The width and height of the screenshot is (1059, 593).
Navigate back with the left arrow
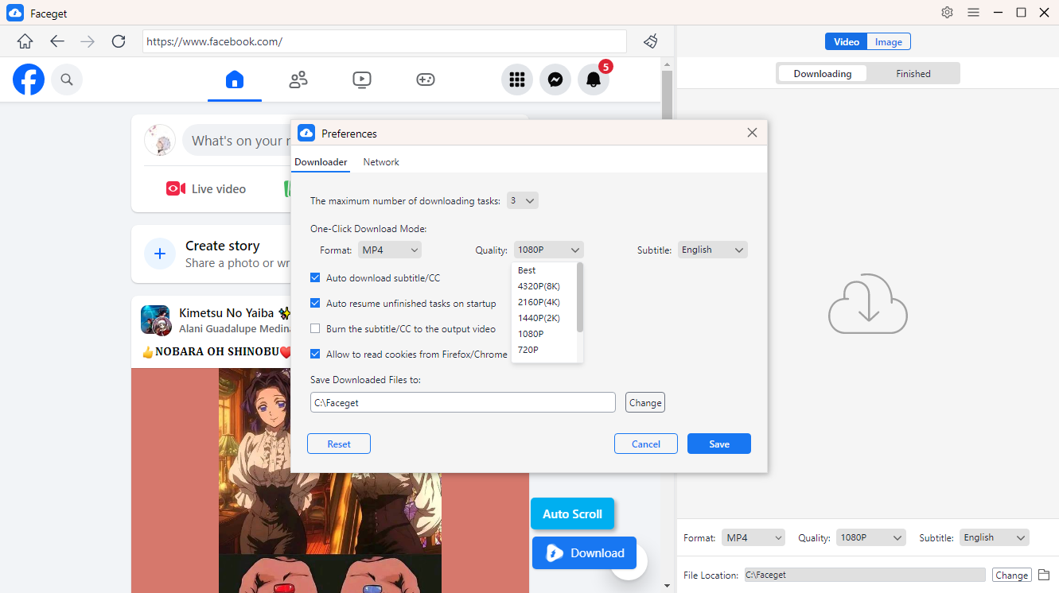pos(56,41)
